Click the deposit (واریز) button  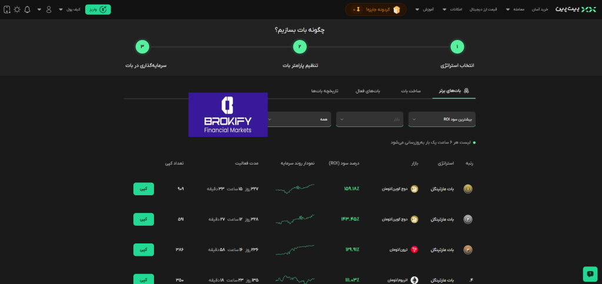pyautogui.click(x=98, y=9)
